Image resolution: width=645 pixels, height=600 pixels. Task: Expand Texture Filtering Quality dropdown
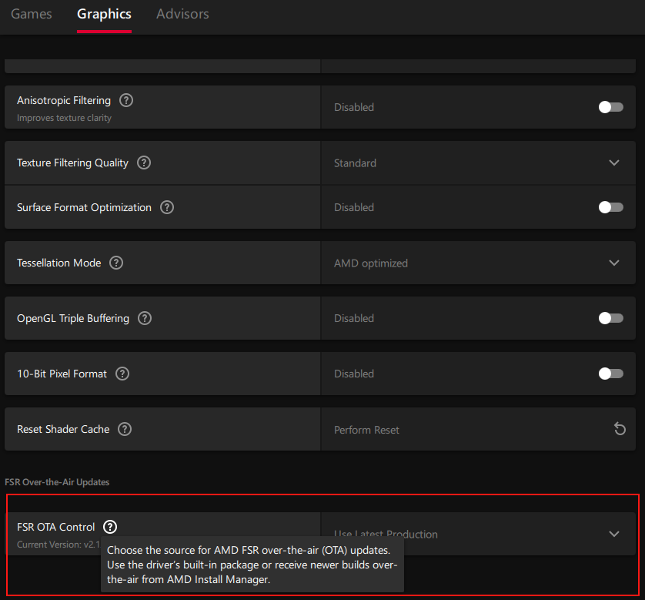614,163
